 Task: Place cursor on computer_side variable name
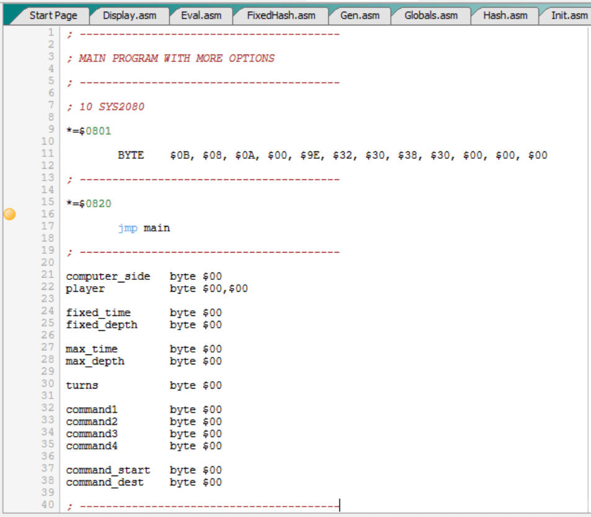[x=108, y=276]
